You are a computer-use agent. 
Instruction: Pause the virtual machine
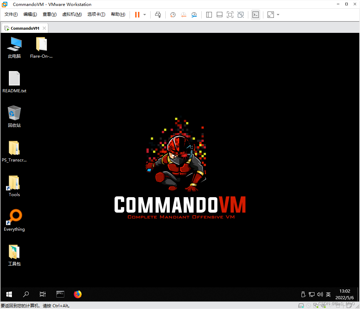(137, 15)
